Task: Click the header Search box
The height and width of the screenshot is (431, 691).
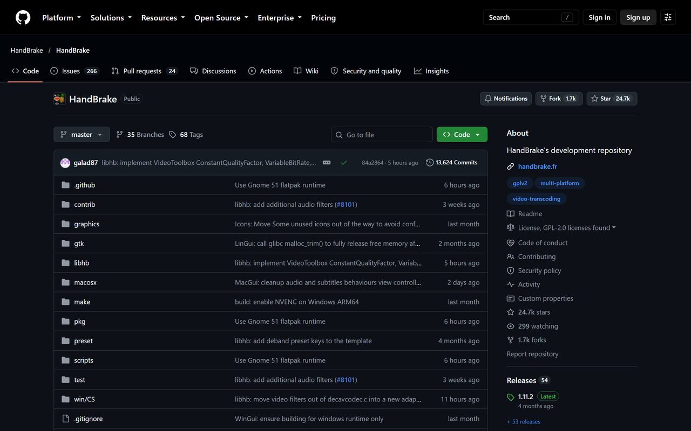Action: (x=531, y=17)
